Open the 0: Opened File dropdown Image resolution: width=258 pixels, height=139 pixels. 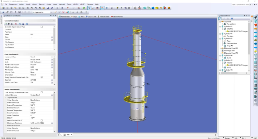click(x=51, y=12)
